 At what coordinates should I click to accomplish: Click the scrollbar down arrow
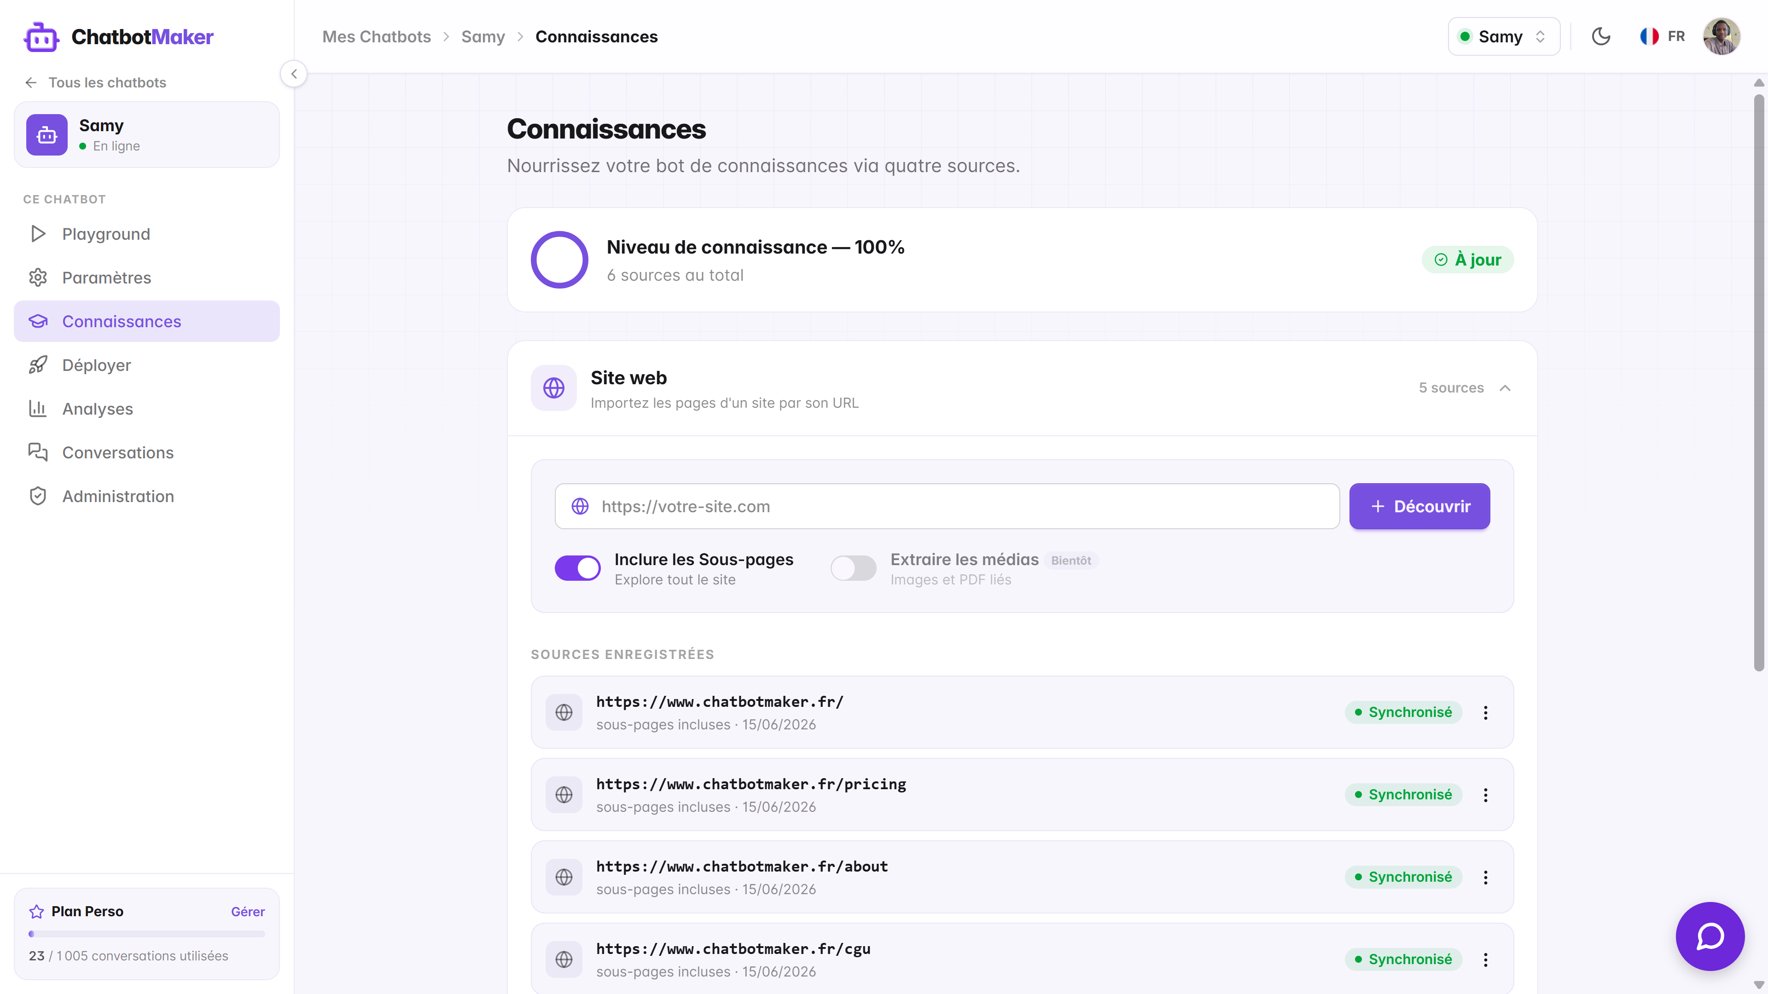(x=1758, y=985)
